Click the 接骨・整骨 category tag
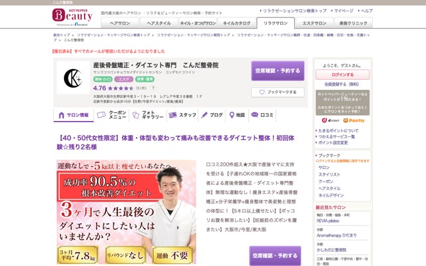The image size is (426, 266). [145, 79]
